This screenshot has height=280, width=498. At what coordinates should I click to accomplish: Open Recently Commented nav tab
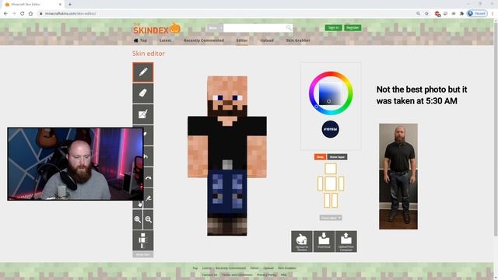[x=204, y=40]
